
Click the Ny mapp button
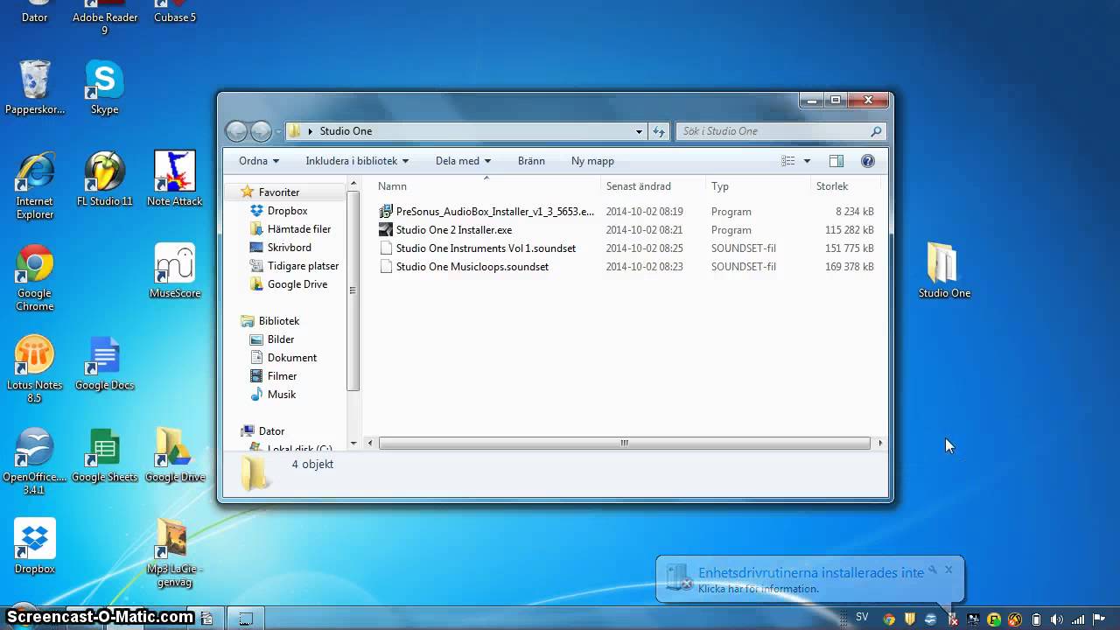coord(592,161)
